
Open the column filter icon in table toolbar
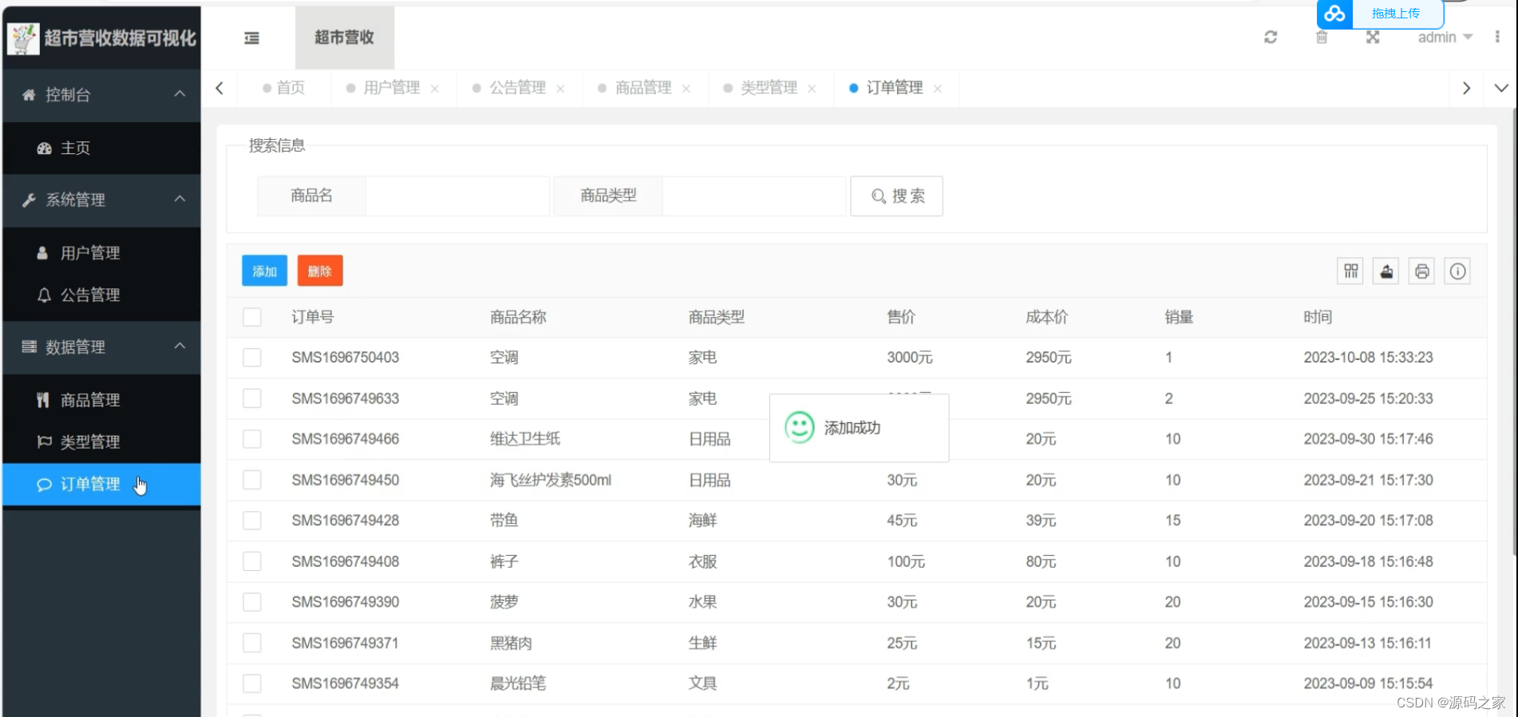pyautogui.click(x=1350, y=271)
